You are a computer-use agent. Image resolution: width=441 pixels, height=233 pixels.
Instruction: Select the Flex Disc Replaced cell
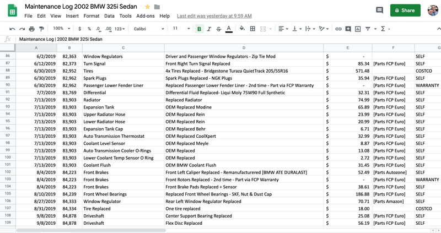click(244, 223)
